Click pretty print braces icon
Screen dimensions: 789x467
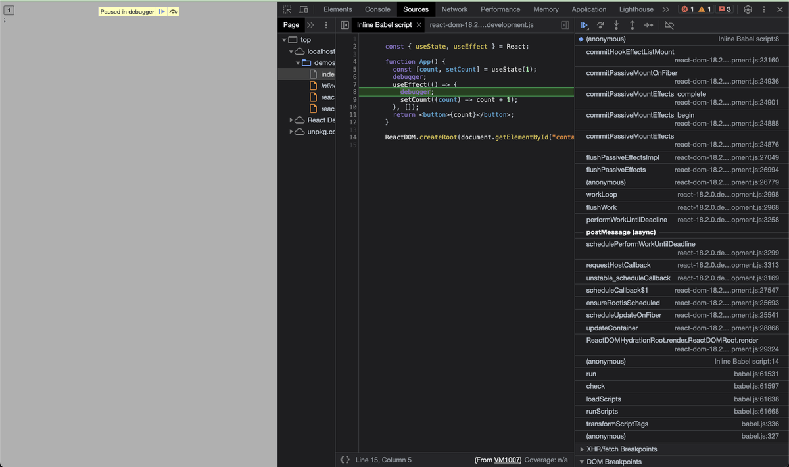(x=345, y=460)
